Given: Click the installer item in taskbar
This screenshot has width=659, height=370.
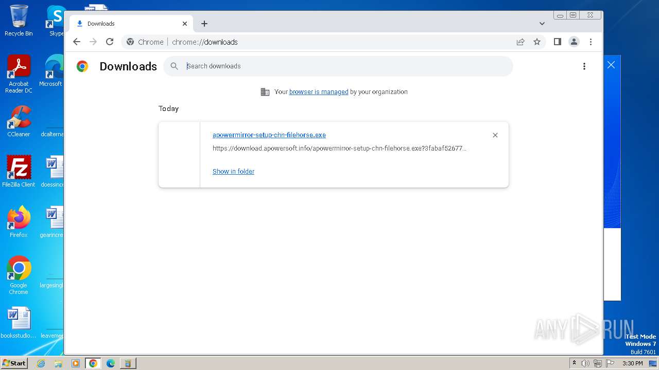Looking at the screenshot, I should 128,363.
